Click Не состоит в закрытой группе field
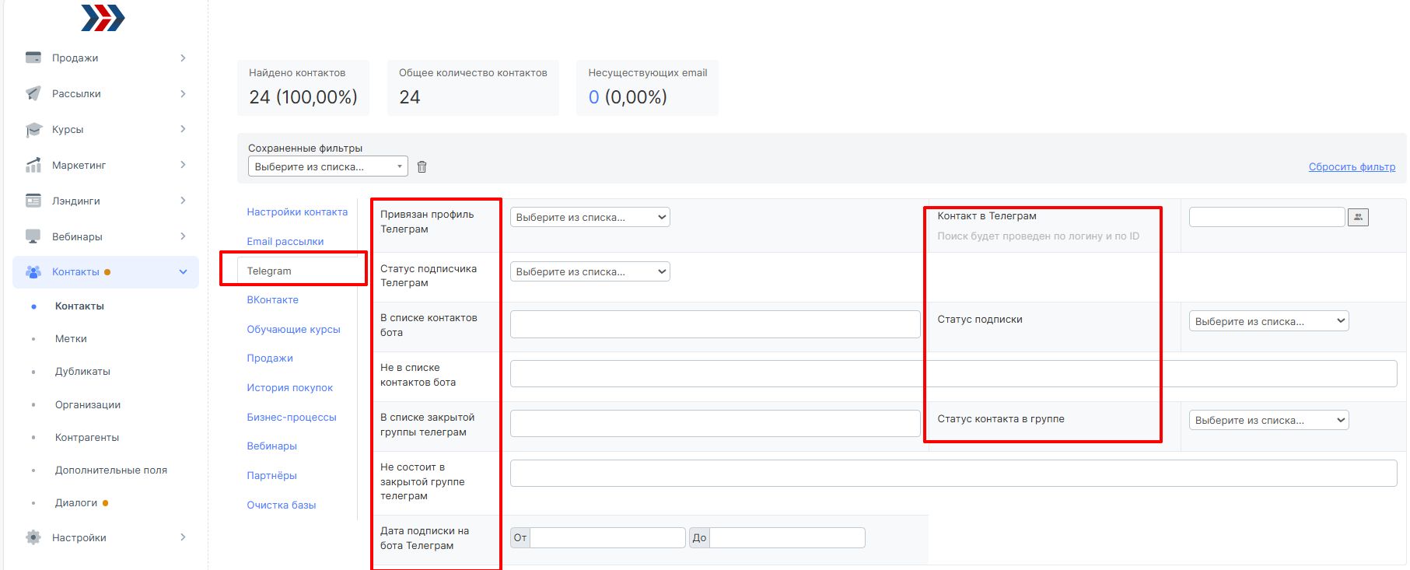The width and height of the screenshot is (1410, 570). coord(953,473)
